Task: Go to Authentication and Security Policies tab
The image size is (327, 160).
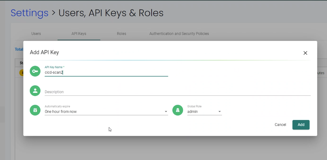Action: (179, 34)
